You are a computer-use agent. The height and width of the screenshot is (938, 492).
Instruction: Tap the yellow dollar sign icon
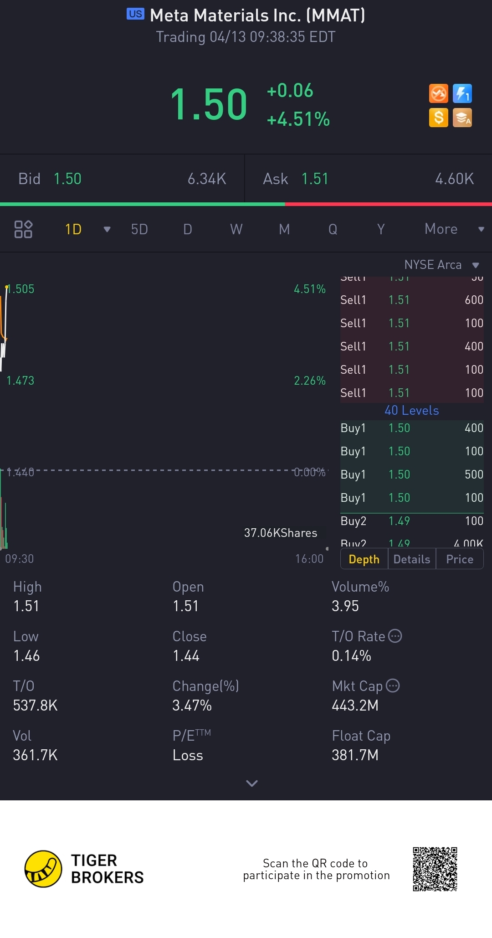click(439, 118)
